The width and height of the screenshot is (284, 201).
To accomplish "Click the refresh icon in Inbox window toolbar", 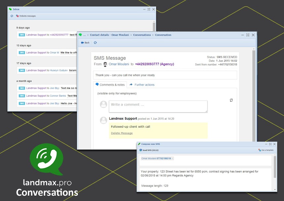I will [x=12, y=16].
